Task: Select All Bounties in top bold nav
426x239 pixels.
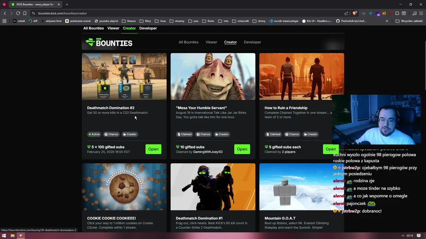Action: click(94, 28)
